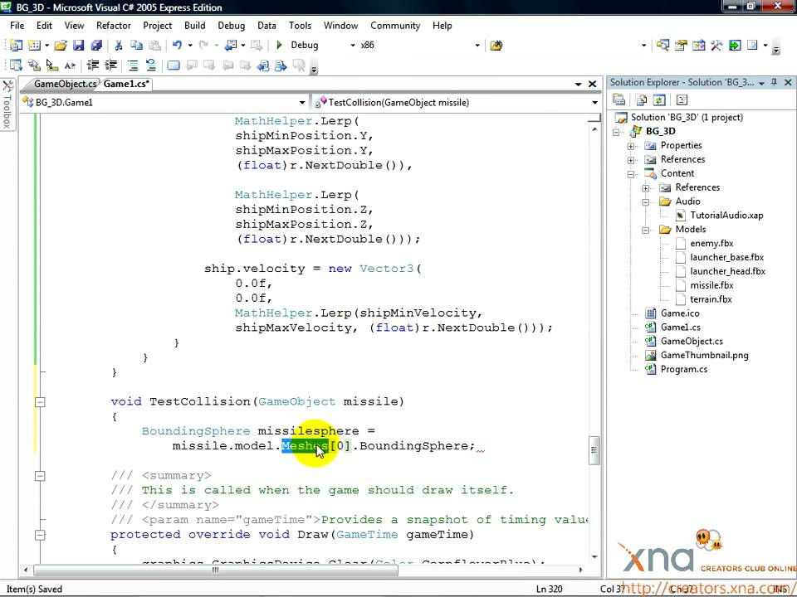Screen dimensions: 797x597
Task: Click the Properties icon in Solution Explorer toolbar
Action: [x=619, y=100]
